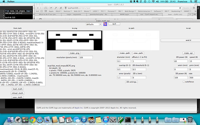This screenshot has height=125, width=200.
Task: Click the diameter (mm) input field
Action: [124, 61]
